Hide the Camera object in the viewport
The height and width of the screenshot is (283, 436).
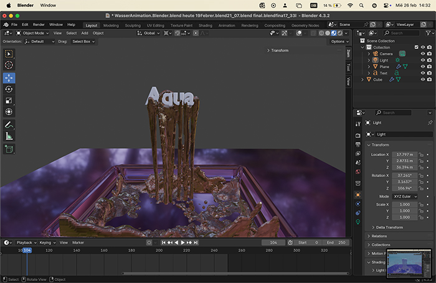pos(422,53)
